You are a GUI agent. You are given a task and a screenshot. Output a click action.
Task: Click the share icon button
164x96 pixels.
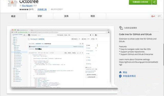154,2
